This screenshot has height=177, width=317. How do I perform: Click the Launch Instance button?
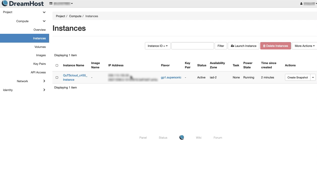[x=243, y=46]
